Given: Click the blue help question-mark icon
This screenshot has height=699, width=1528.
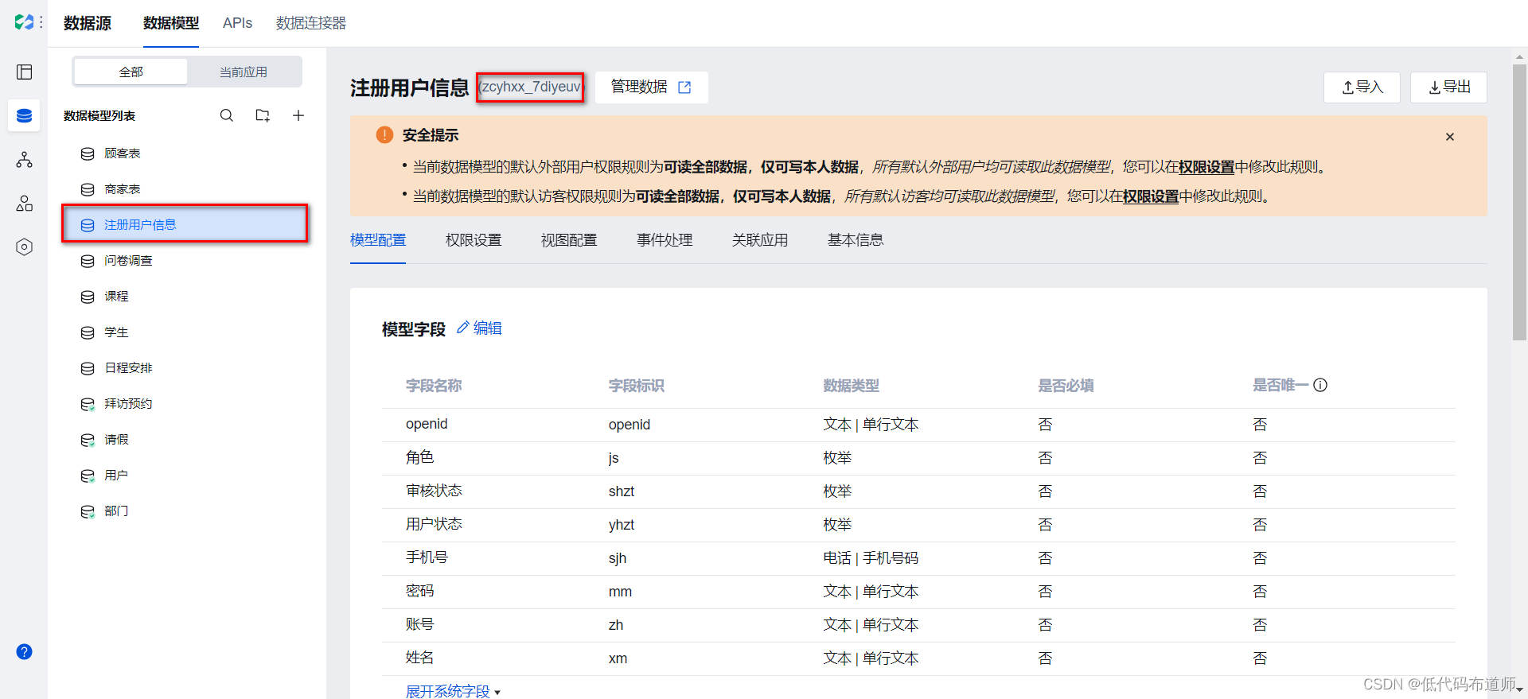Looking at the screenshot, I should click(x=25, y=652).
